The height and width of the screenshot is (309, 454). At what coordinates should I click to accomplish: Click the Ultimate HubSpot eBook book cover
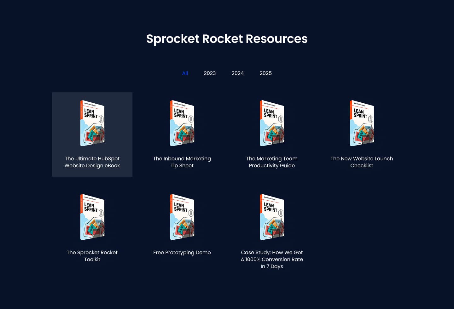click(x=92, y=123)
